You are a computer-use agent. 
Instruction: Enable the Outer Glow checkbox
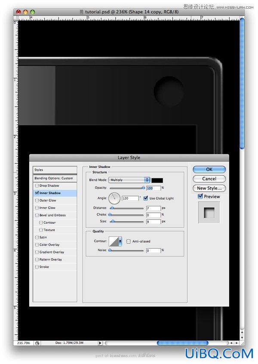pyautogui.click(x=37, y=201)
